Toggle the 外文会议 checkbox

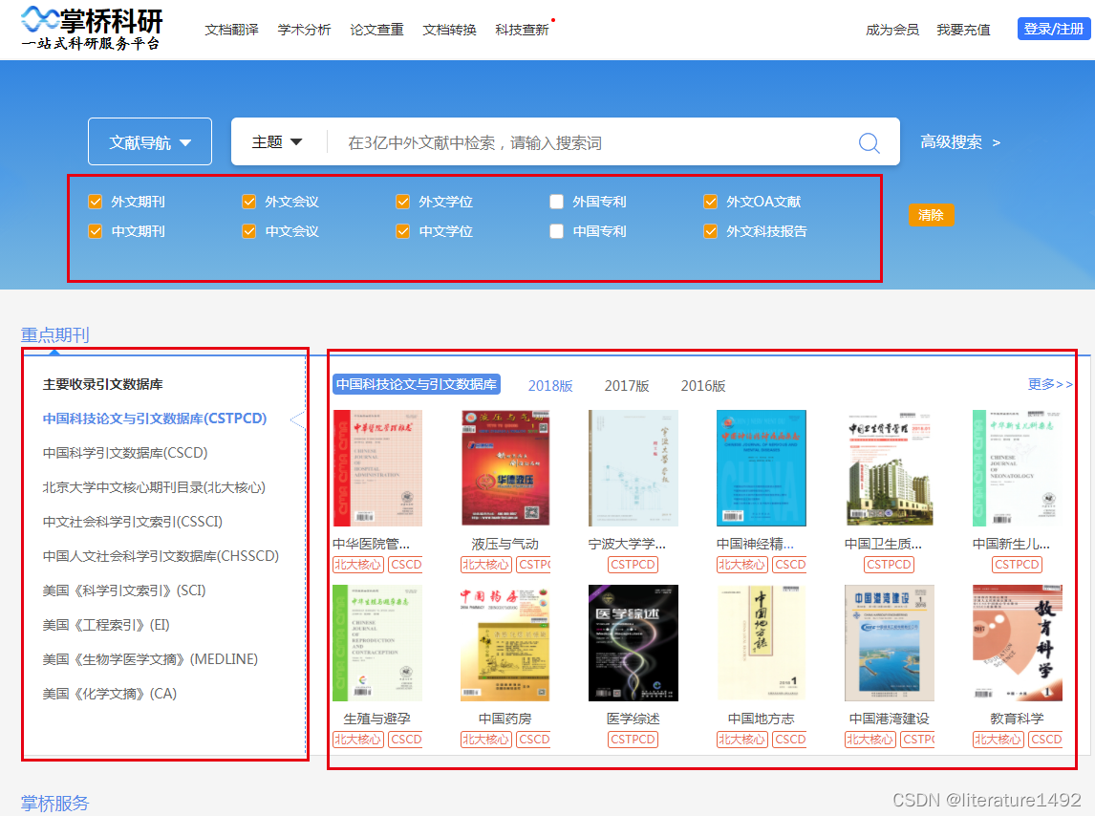point(249,202)
